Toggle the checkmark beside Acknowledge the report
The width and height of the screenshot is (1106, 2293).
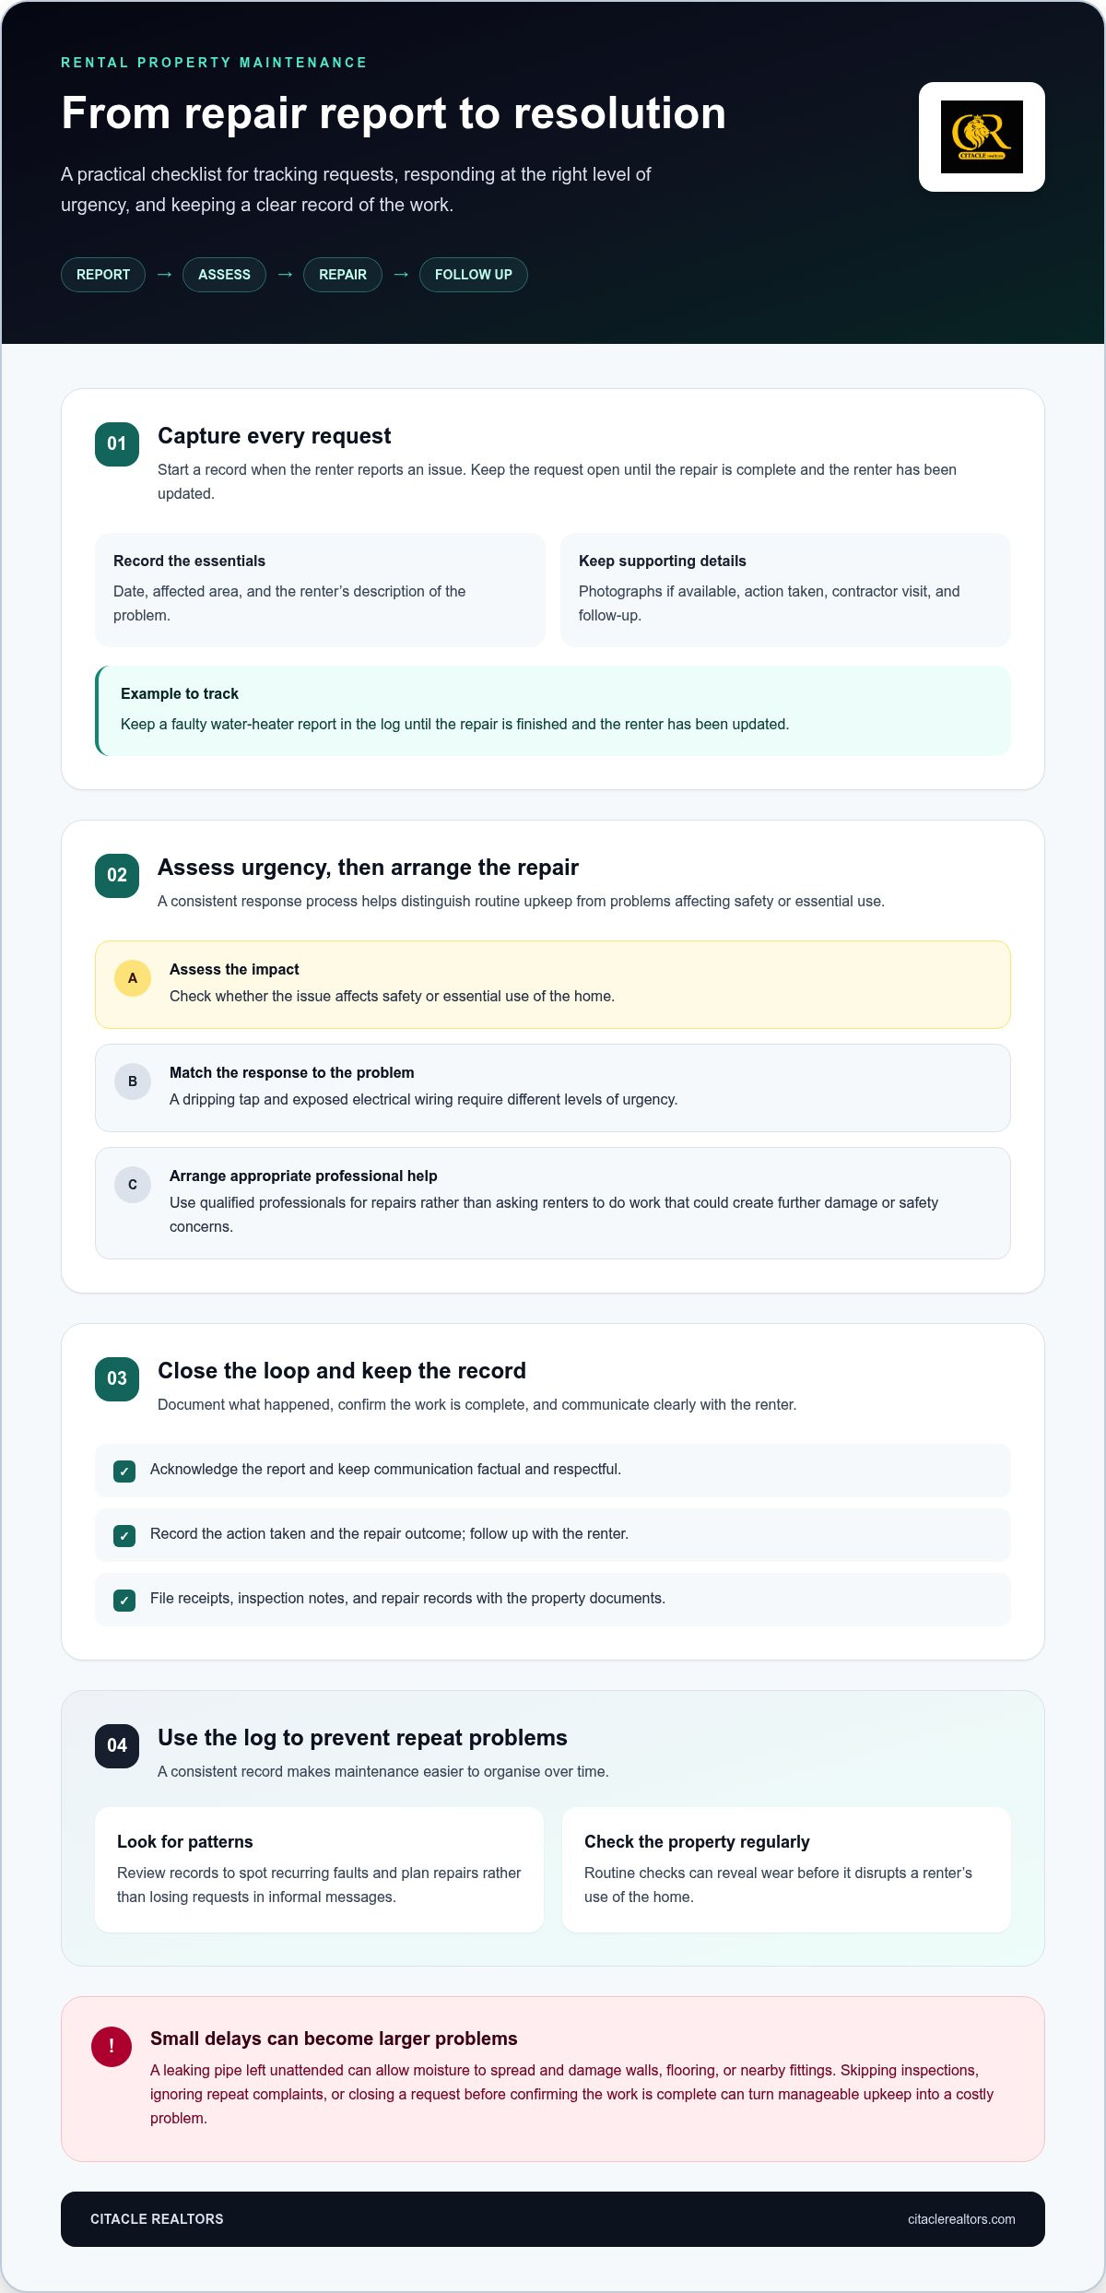pyautogui.click(x=124, y=1472)
